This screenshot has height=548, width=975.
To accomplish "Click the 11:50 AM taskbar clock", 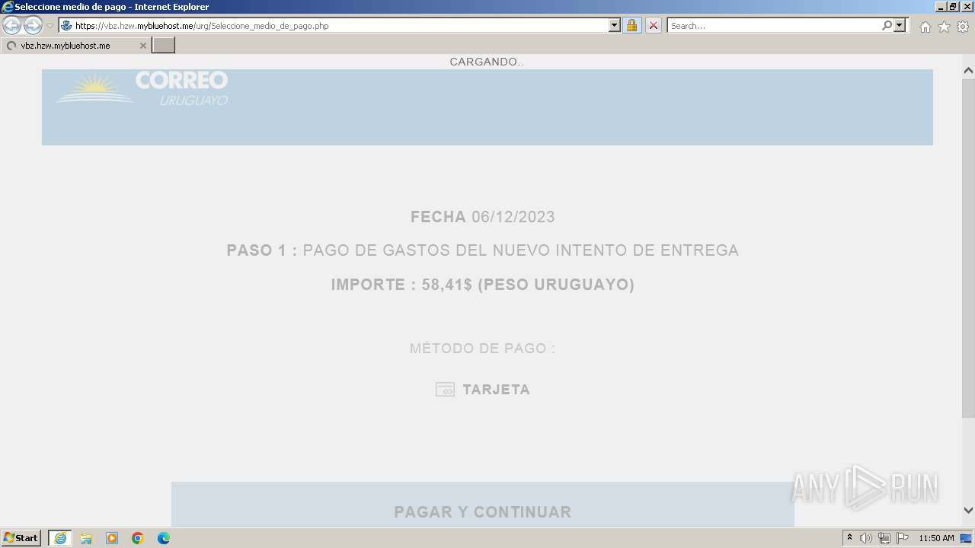I will click(x=936, y=538).
